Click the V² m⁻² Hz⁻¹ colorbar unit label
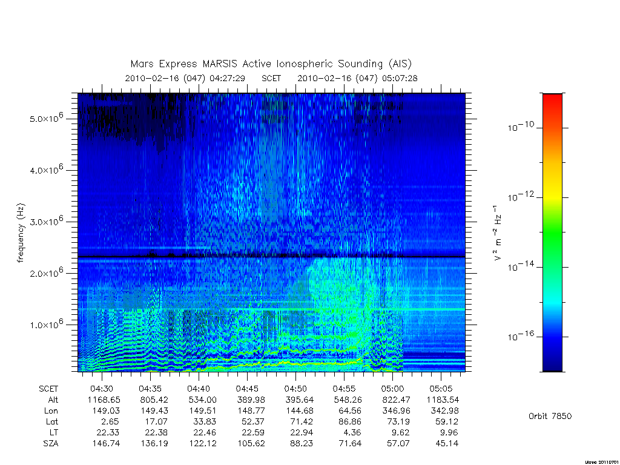This screenshot has height=465, width=620. (497, 232)
